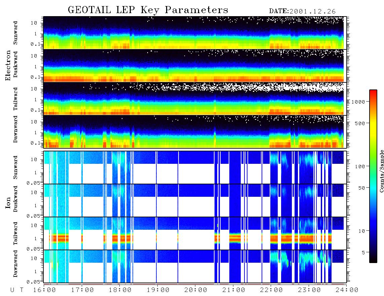This screenshot has height=296, width=384.
Task: Click the Electron Sunward spectrogram panel
Action: (195, 33)
